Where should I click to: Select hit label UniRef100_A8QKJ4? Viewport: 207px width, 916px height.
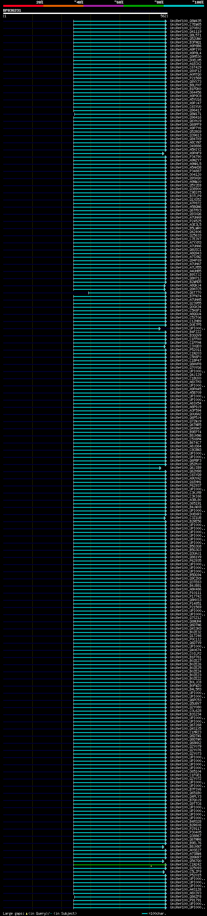[x=186, y=286]
